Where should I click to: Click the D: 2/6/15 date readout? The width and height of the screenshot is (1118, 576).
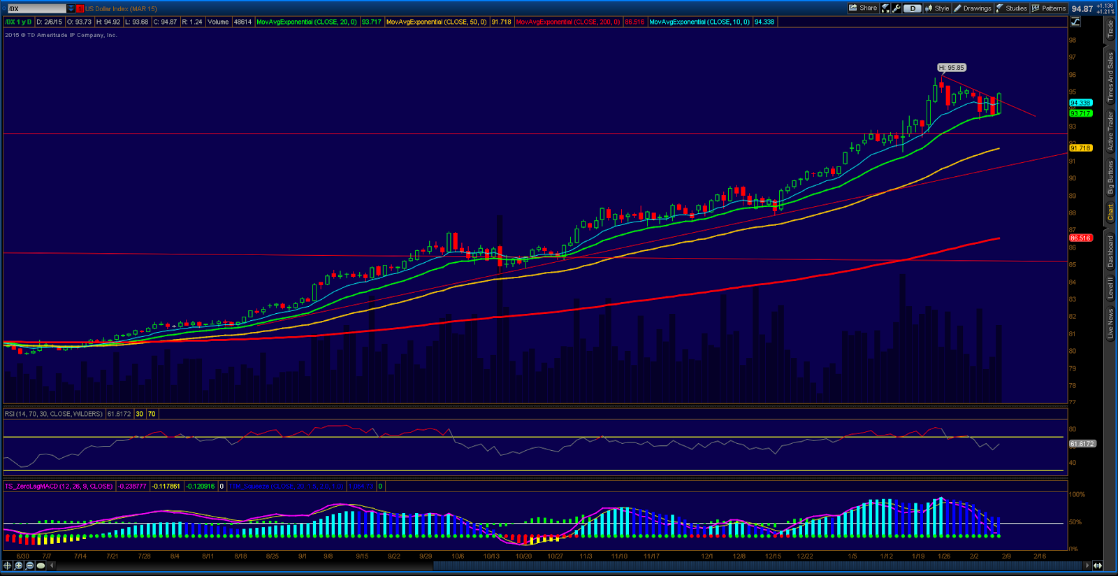[x=49, y=22]
